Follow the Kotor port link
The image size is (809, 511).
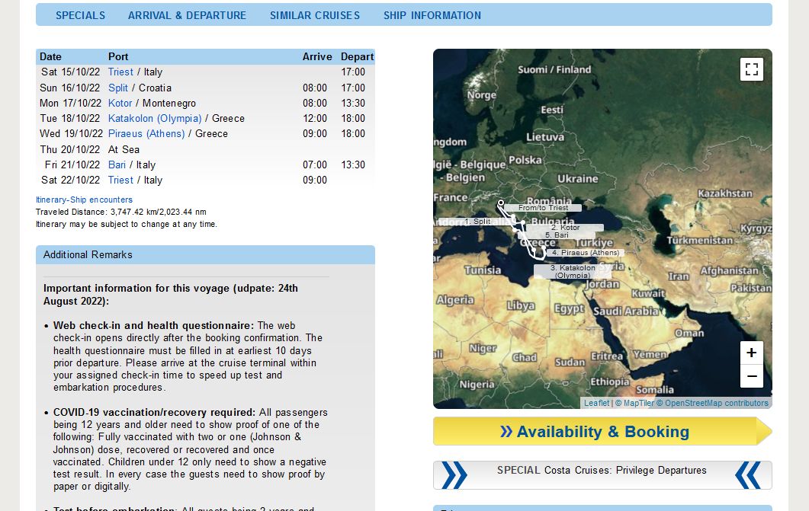[120, 103]
